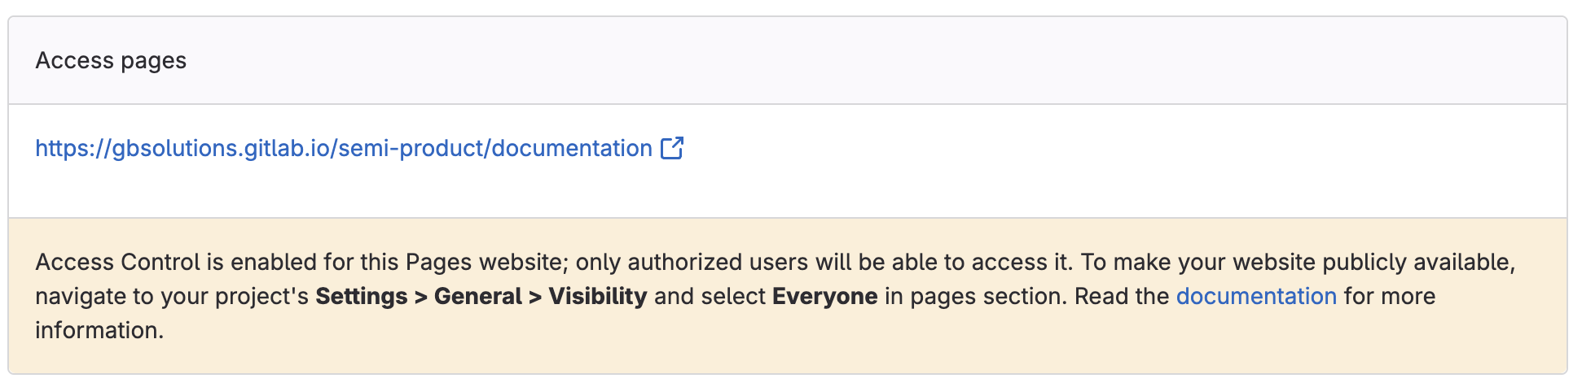Click the "navigate to your project's" text
1582x387 pixels.
171,296
